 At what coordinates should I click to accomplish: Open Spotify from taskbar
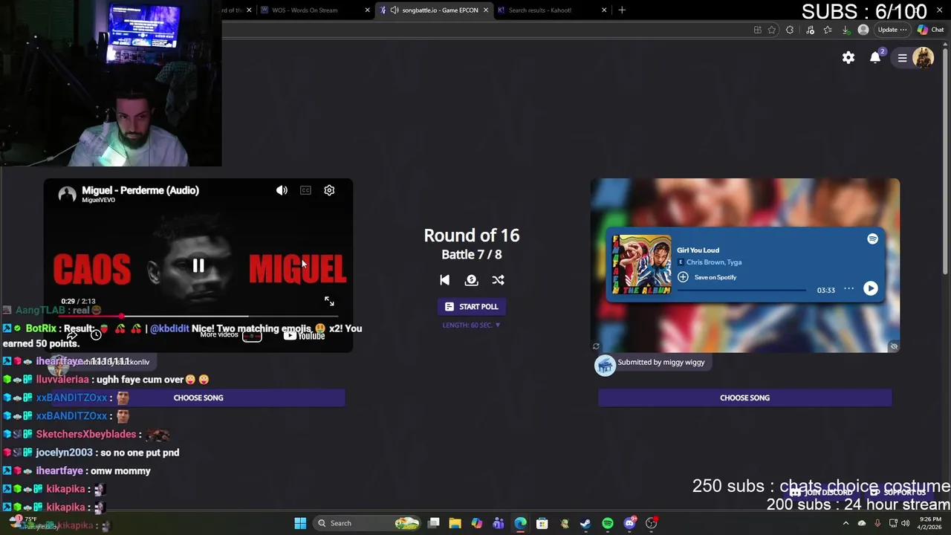608,523
